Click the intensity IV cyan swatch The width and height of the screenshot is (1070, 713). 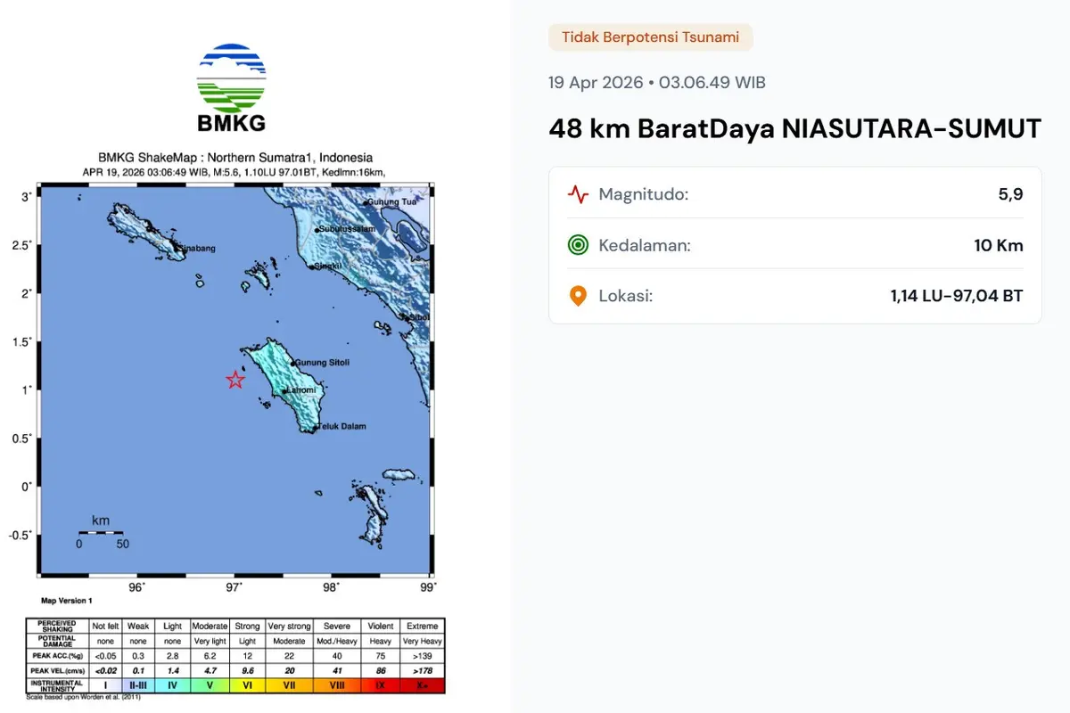click(172, 685)
